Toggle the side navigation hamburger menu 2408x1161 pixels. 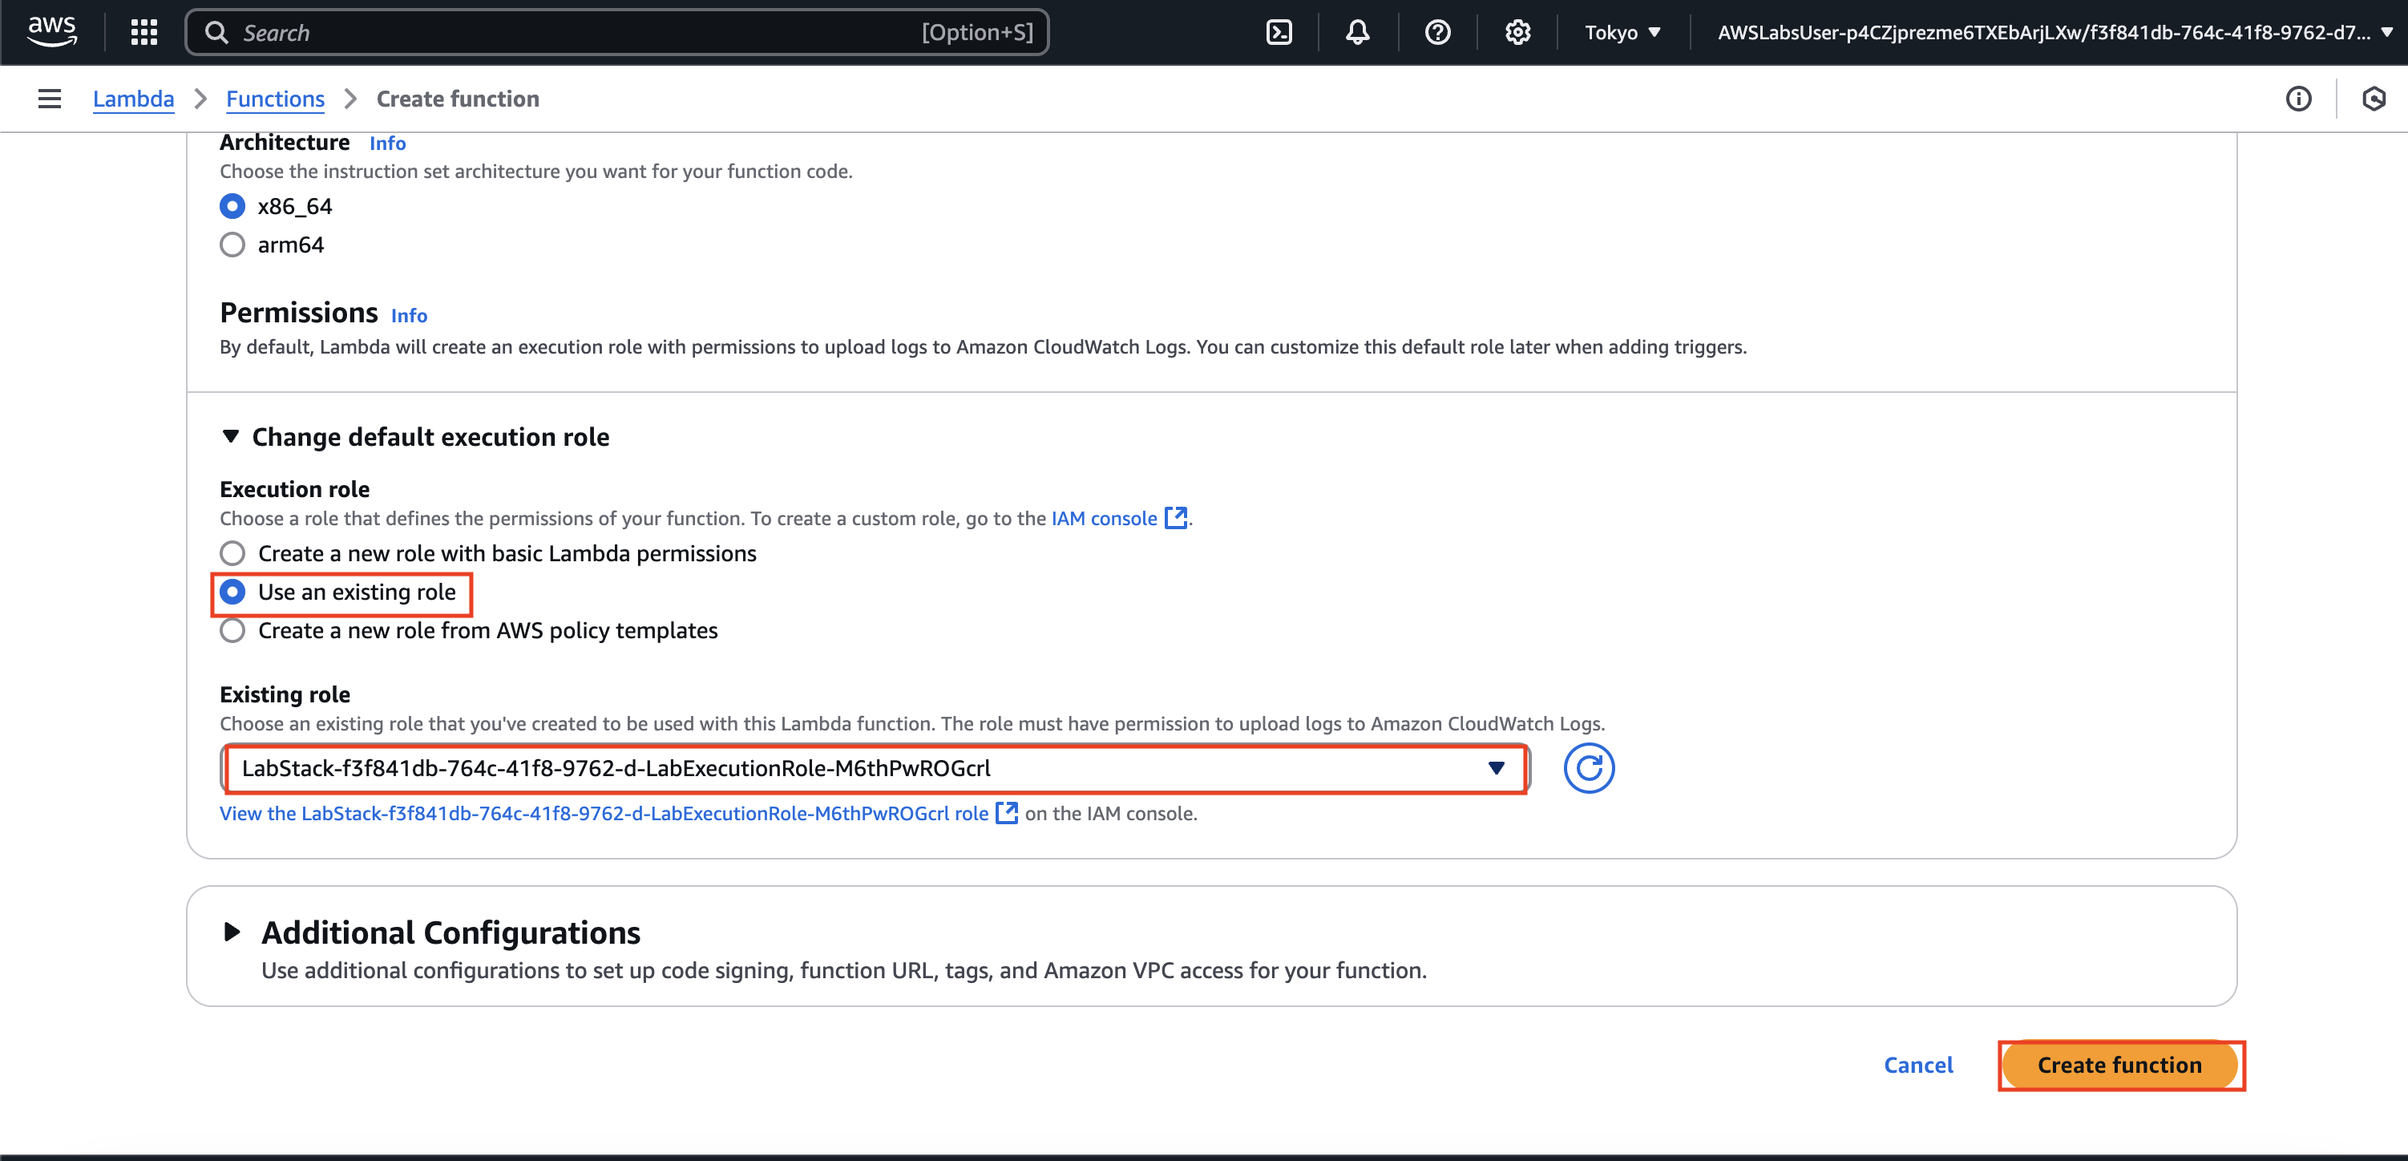tap(50, 99)
